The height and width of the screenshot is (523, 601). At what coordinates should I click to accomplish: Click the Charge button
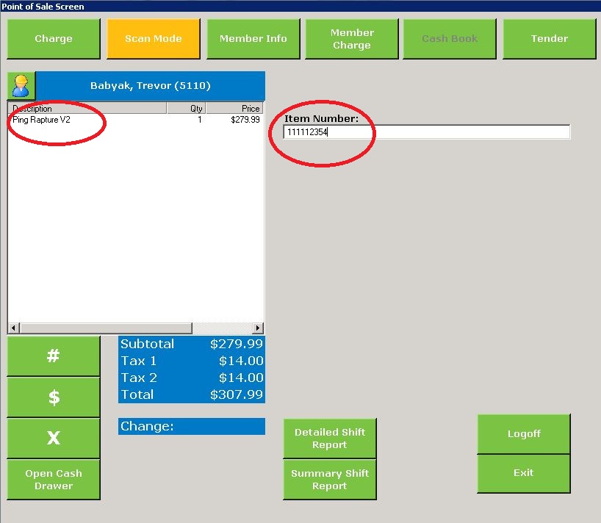[54, 39]
